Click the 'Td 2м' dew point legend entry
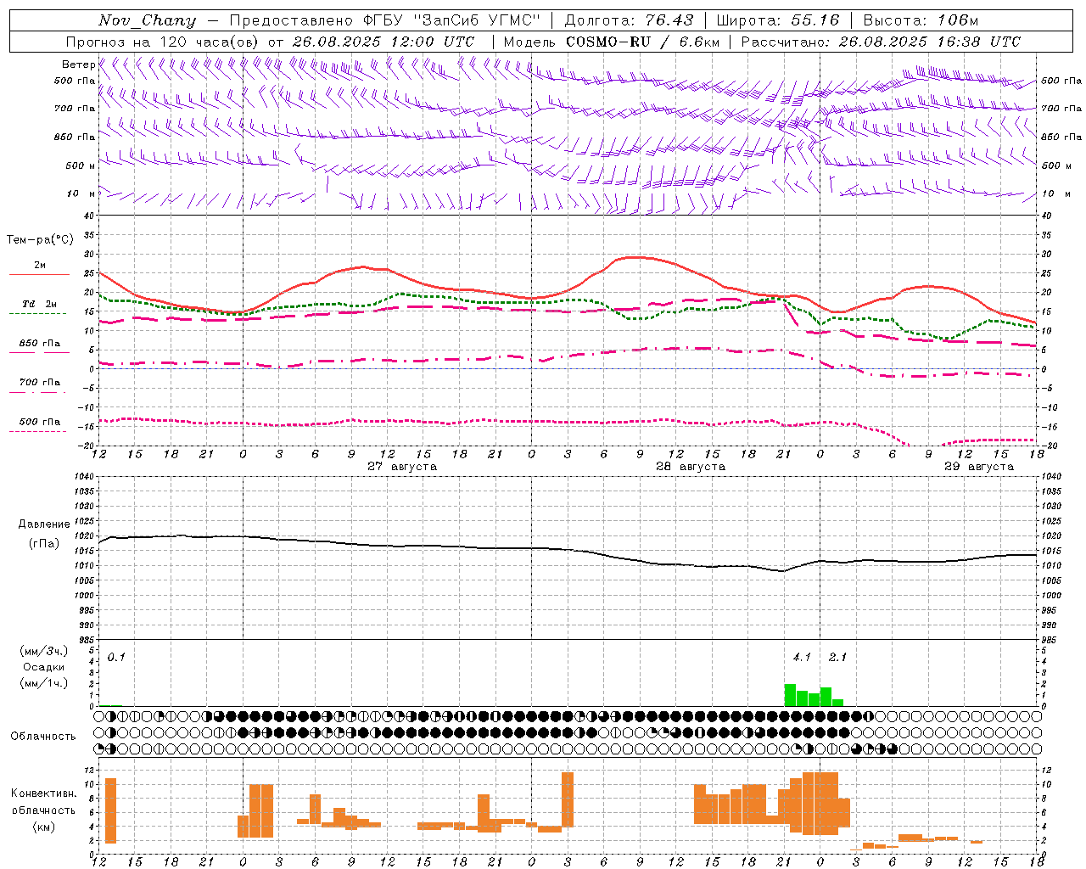1086x869 pixels. pos(40,304)
